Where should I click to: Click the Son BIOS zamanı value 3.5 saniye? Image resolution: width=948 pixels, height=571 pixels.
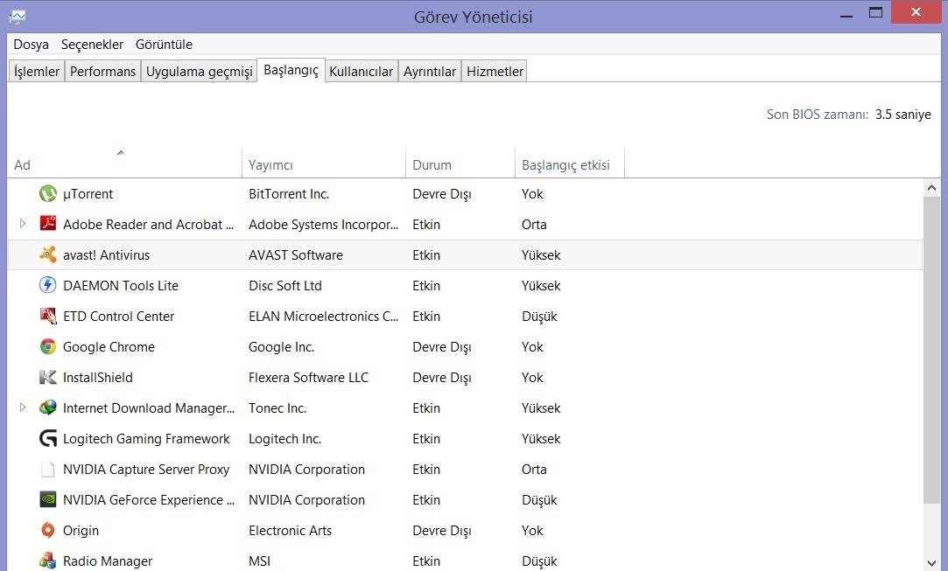point(903,115)
